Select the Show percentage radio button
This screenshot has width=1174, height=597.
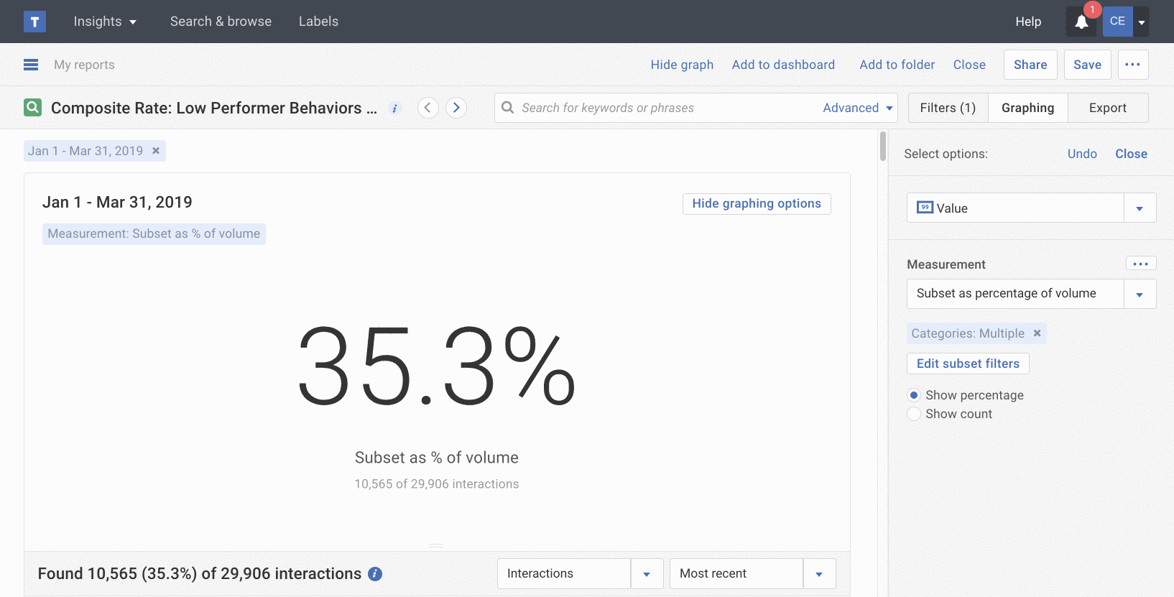(914, 395)
